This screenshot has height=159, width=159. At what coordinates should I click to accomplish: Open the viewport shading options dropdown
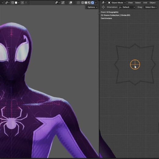[96, 3]
